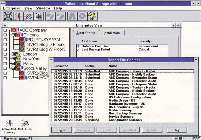Open the View menu
Screen dimensions: 201x140
[28, 8]
